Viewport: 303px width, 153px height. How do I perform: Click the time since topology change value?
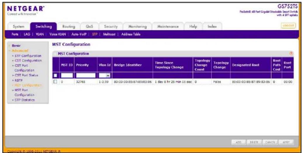[173, 82]
